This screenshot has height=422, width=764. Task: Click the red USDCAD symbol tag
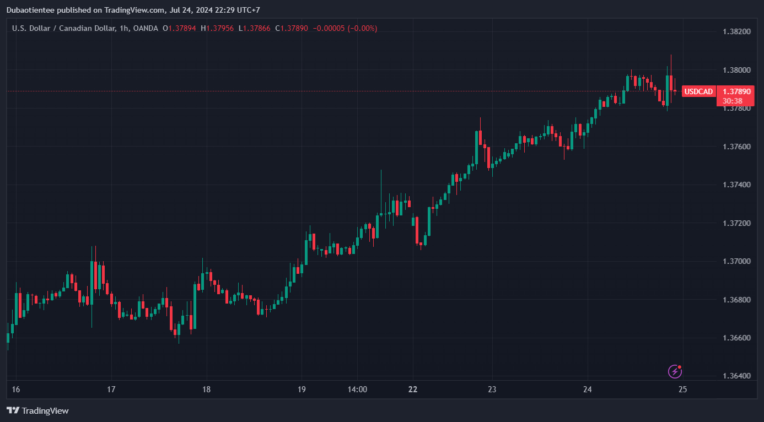tap(698, 91)
